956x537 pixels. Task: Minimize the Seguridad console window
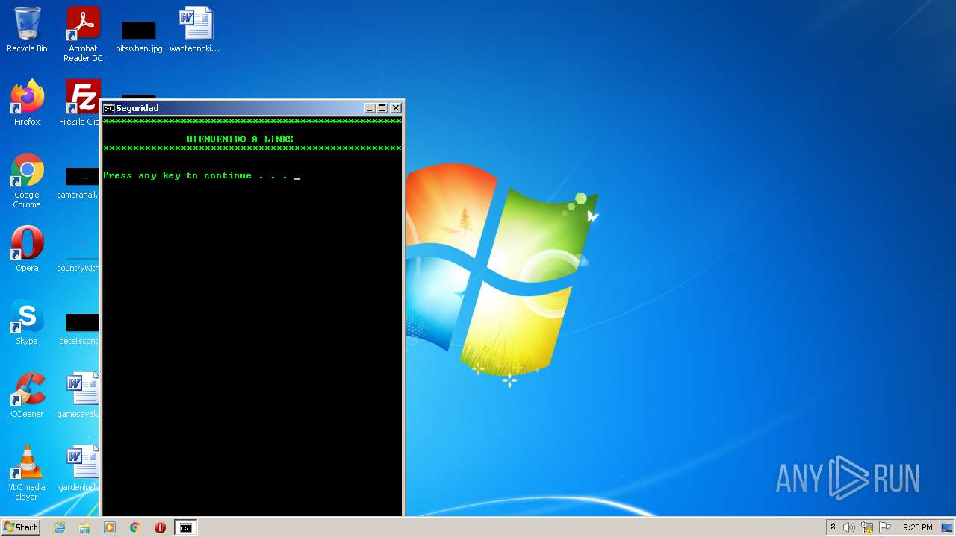click(370, 108)
